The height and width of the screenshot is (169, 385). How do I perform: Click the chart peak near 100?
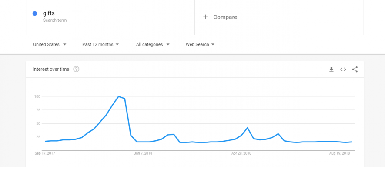(119, 96)
